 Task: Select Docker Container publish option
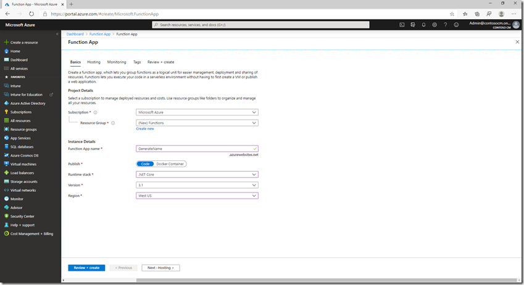pyautogui.click(x=170, y=164)
